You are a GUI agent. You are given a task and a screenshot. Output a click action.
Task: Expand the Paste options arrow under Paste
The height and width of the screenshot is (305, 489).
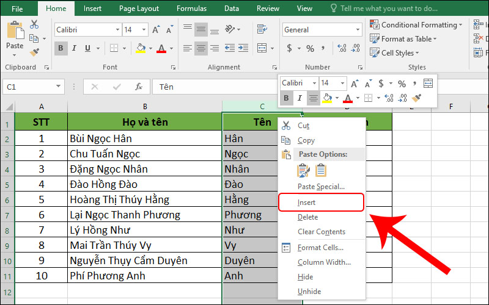(14, 55)
